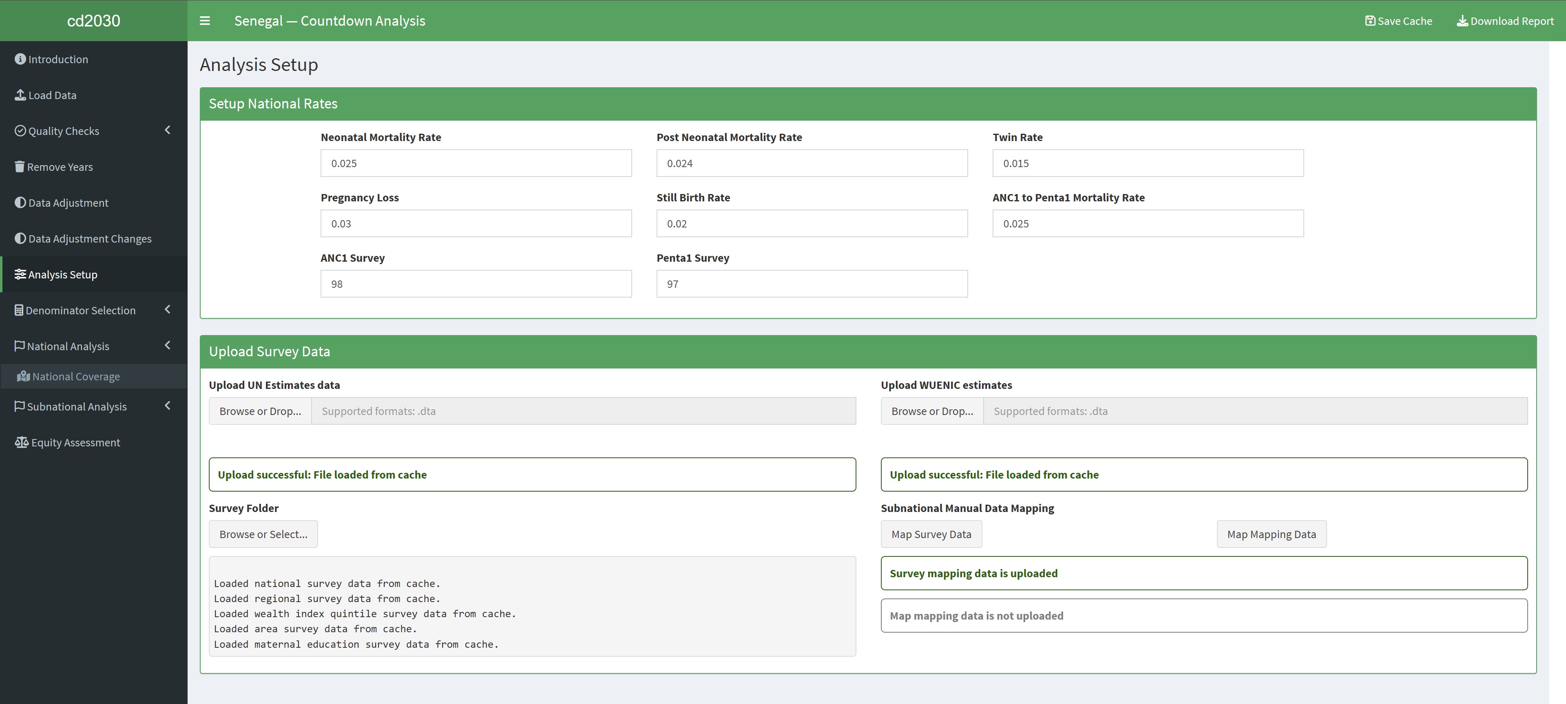Viewport: 1566px width, 704px height.
Task: Click the hamburger sidebar toggle icon
Action: coord(205,21)
